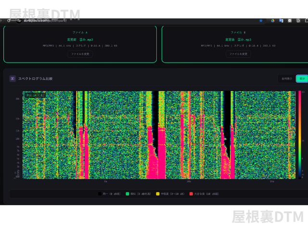Click ファイルを変更 button under ファイル A
308x231 pixels.
pos(80,54)
